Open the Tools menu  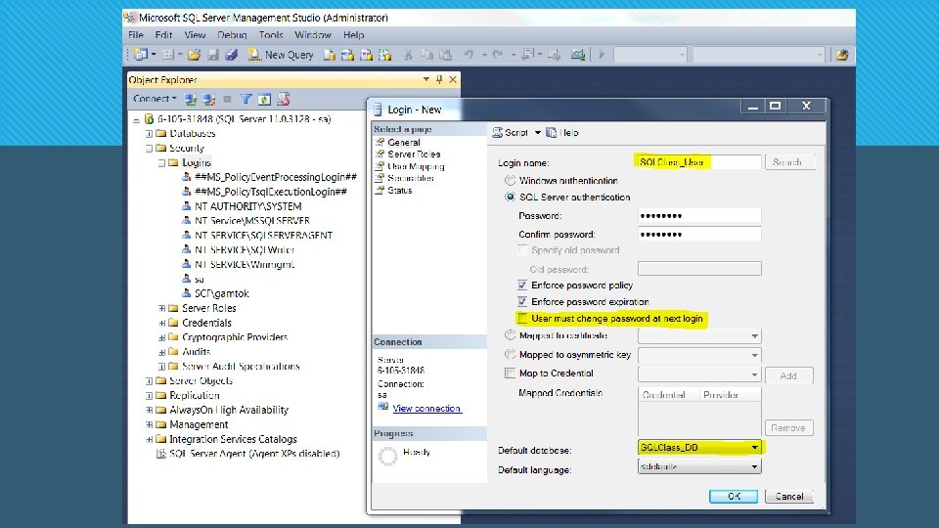pyautogui.click(x=271, y=35)
